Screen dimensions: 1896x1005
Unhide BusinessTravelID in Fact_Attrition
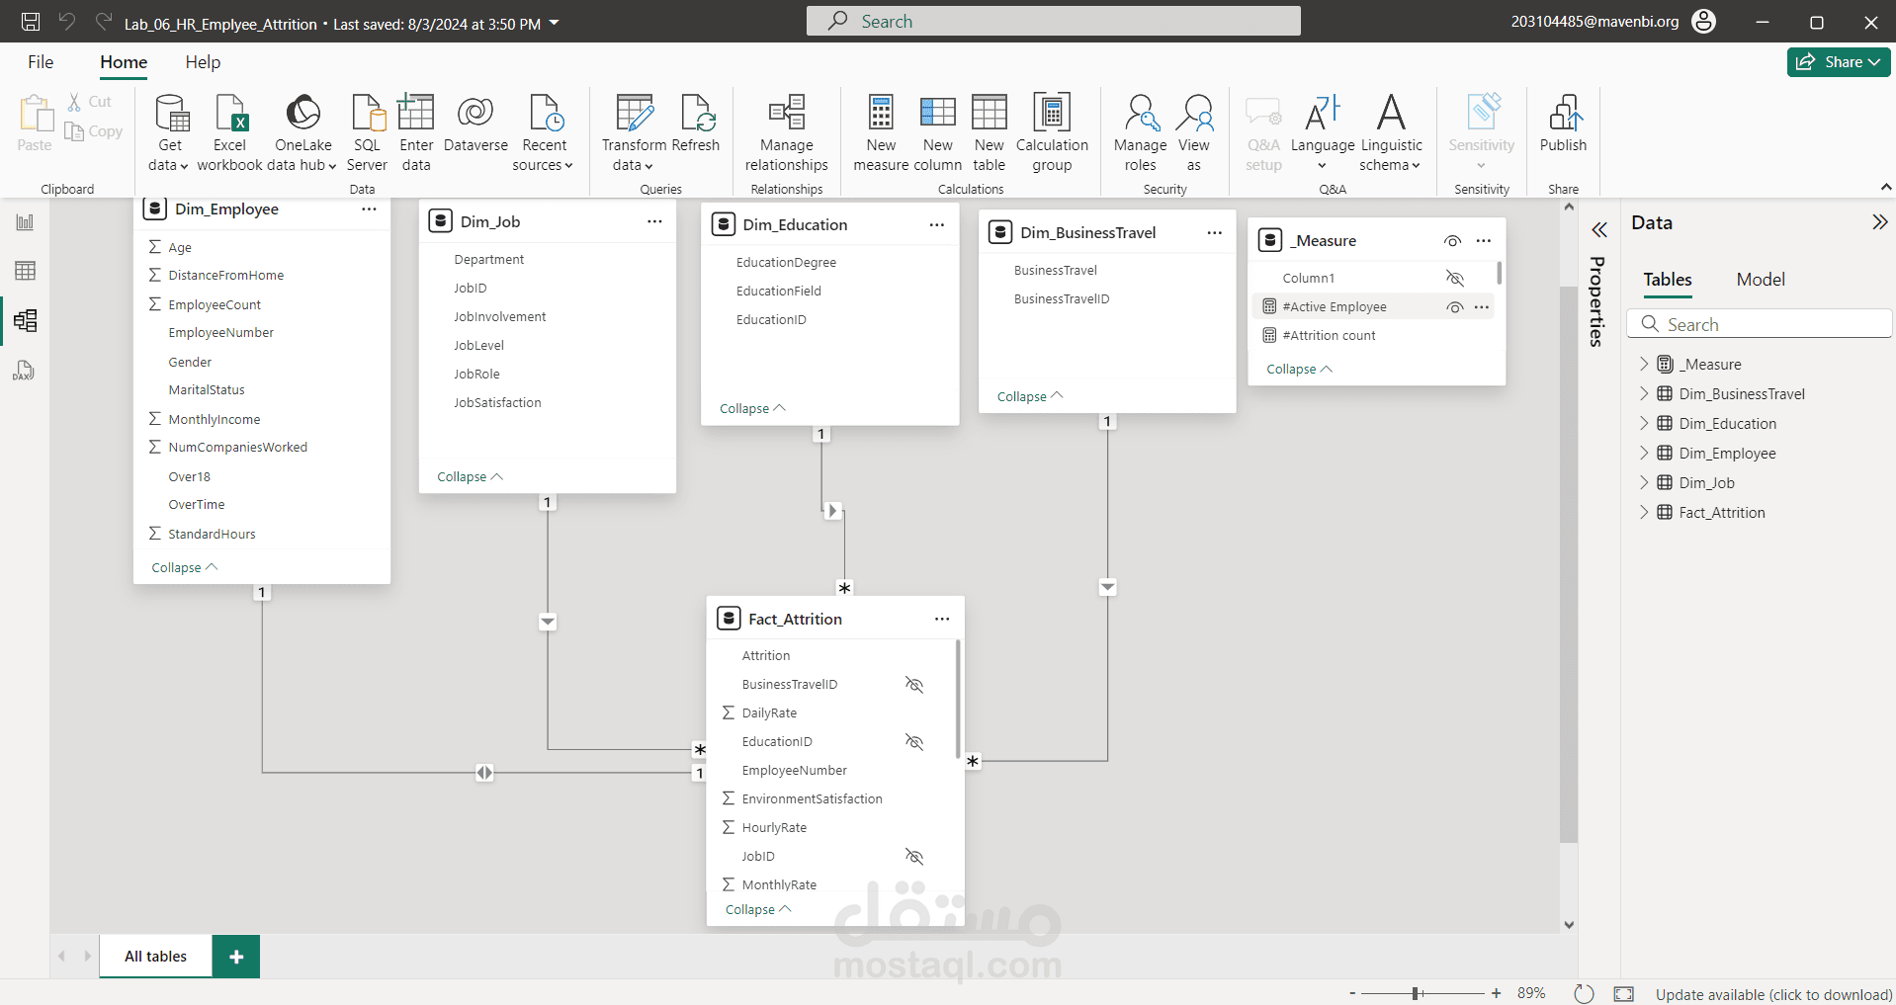click(914, 684)
